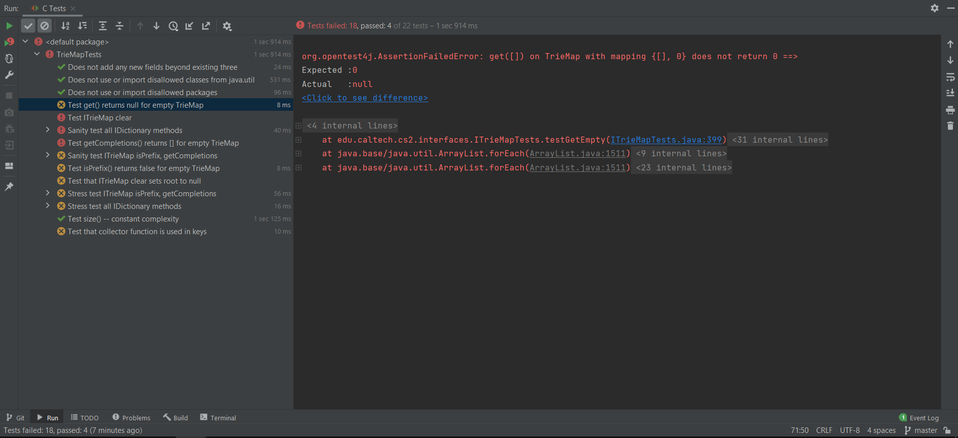958x438 pixels.
Task: Toggle soft-wrap in console output
Action: point(950,77)
